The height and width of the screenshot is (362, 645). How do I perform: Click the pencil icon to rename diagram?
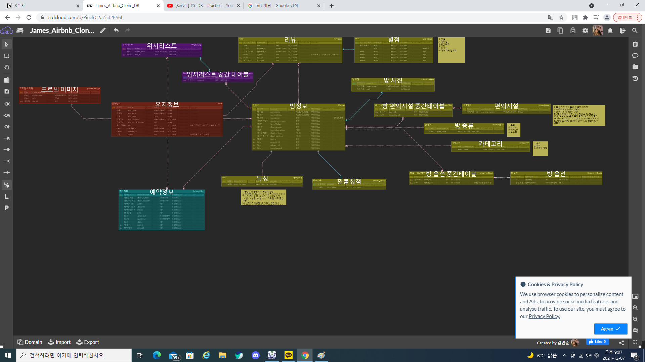[x=103, y=31]
